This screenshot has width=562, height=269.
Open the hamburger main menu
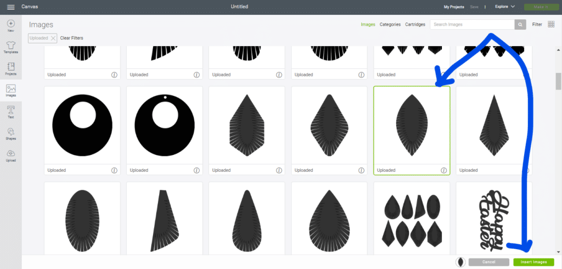(x=11, y=7)
